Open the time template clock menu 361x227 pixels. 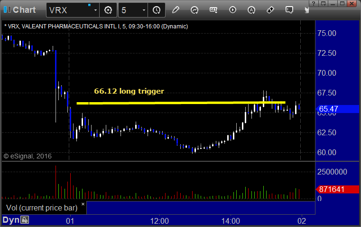(x=157, y=10)
